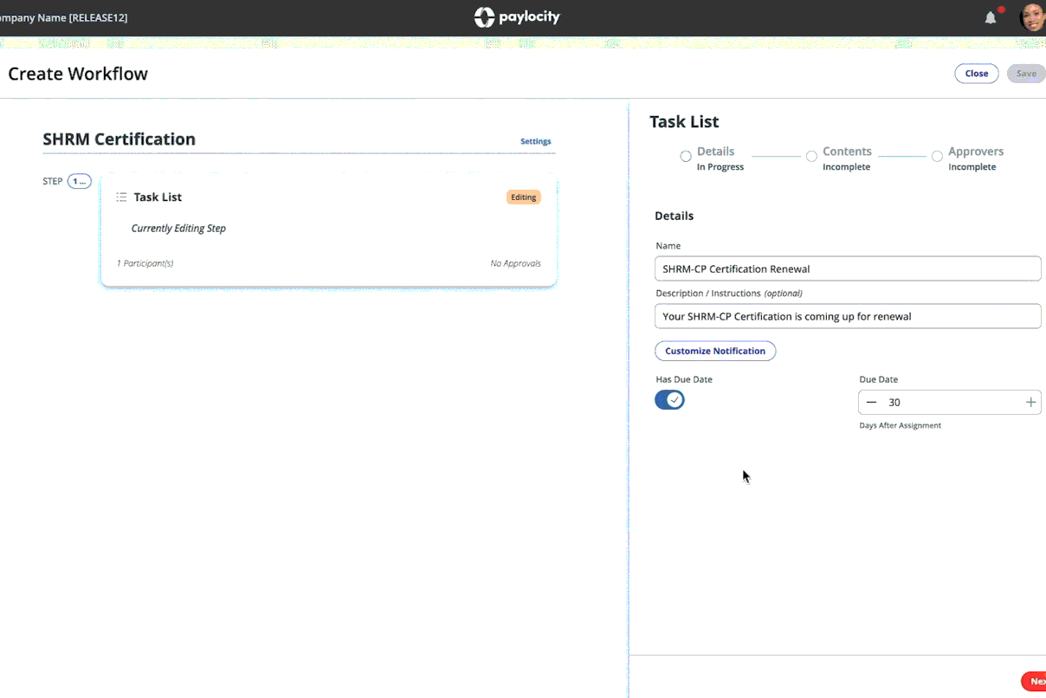Click the '1 Participant(s)' text

click(x=145, y=263)
